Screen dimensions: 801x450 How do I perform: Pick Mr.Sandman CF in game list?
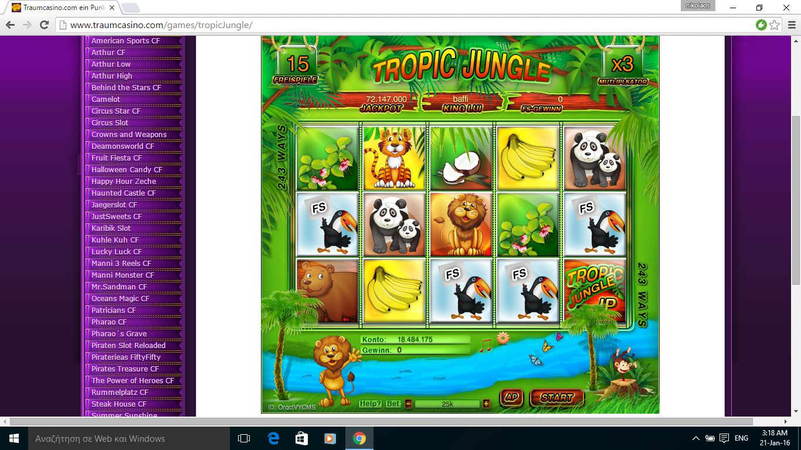point(119,287)
